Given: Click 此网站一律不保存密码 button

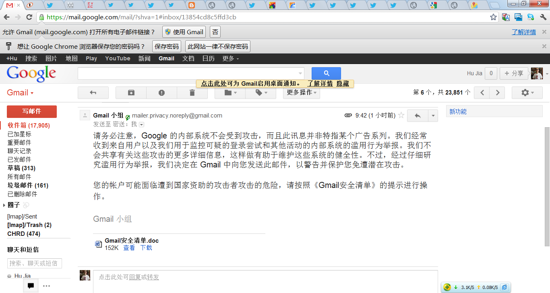Looking at the screenshot, I should tap(218, 46).
